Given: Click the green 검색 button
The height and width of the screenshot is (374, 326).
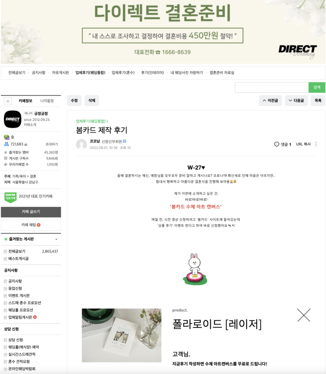Looking at the screenshot, I should click(x=317, y=87).
